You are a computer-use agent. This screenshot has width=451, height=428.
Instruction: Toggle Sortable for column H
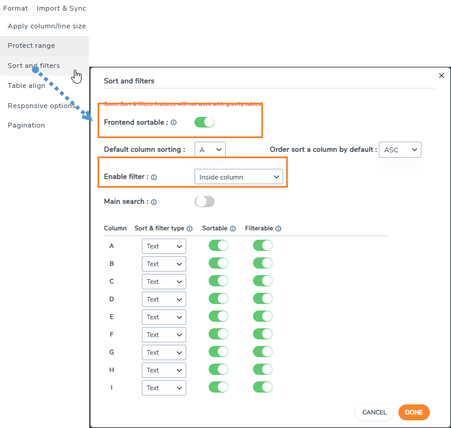pos(218,370)
